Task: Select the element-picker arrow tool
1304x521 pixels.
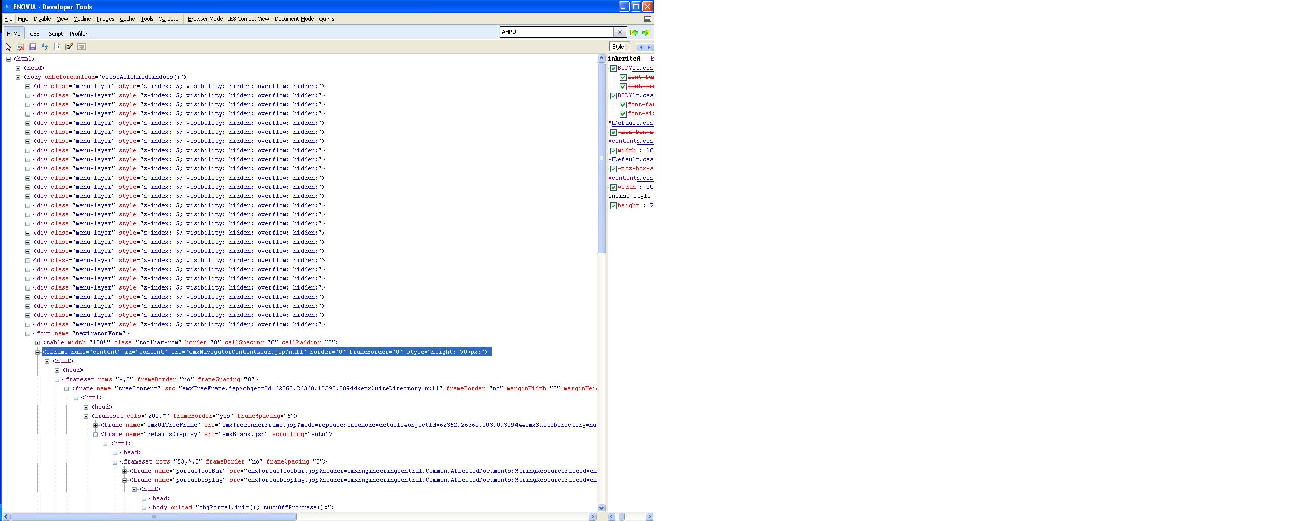Action: 8,46
